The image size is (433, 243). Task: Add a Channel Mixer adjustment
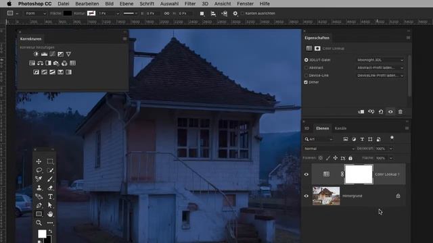tap(64, 63)
